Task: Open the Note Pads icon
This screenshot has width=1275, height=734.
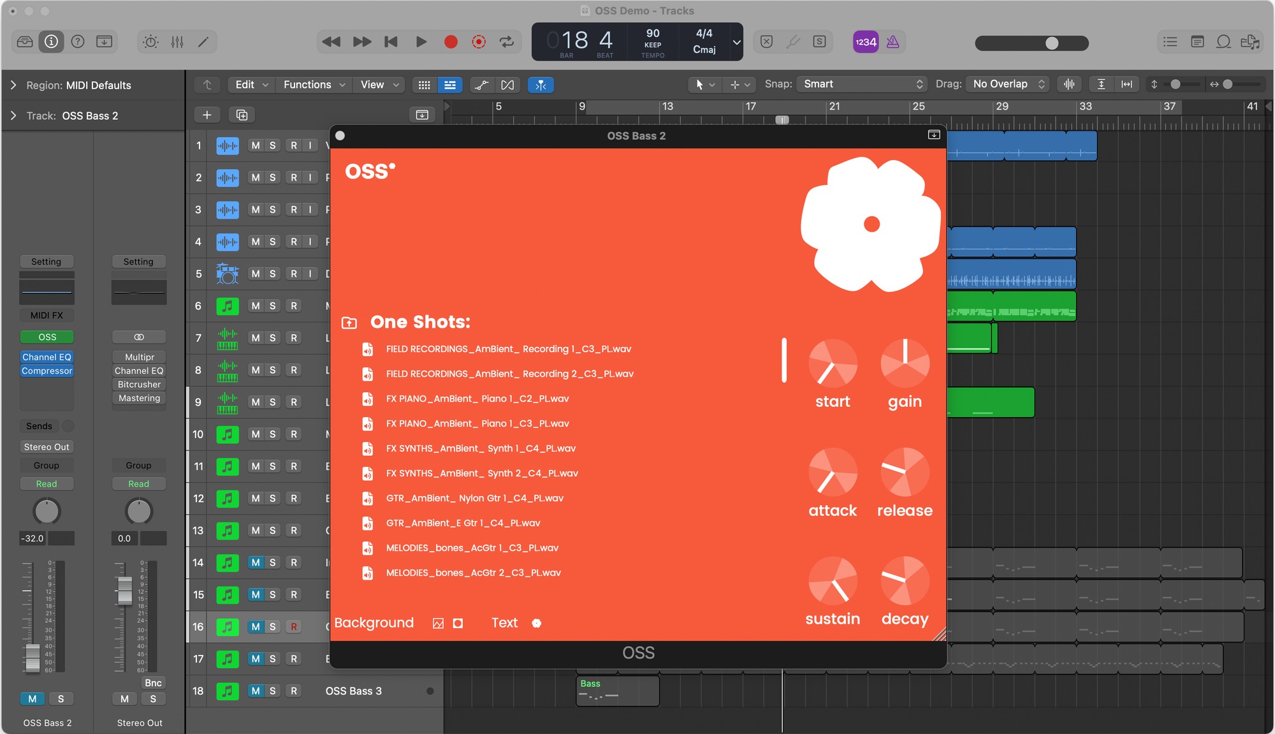Action: click(x=1197, y=42)
